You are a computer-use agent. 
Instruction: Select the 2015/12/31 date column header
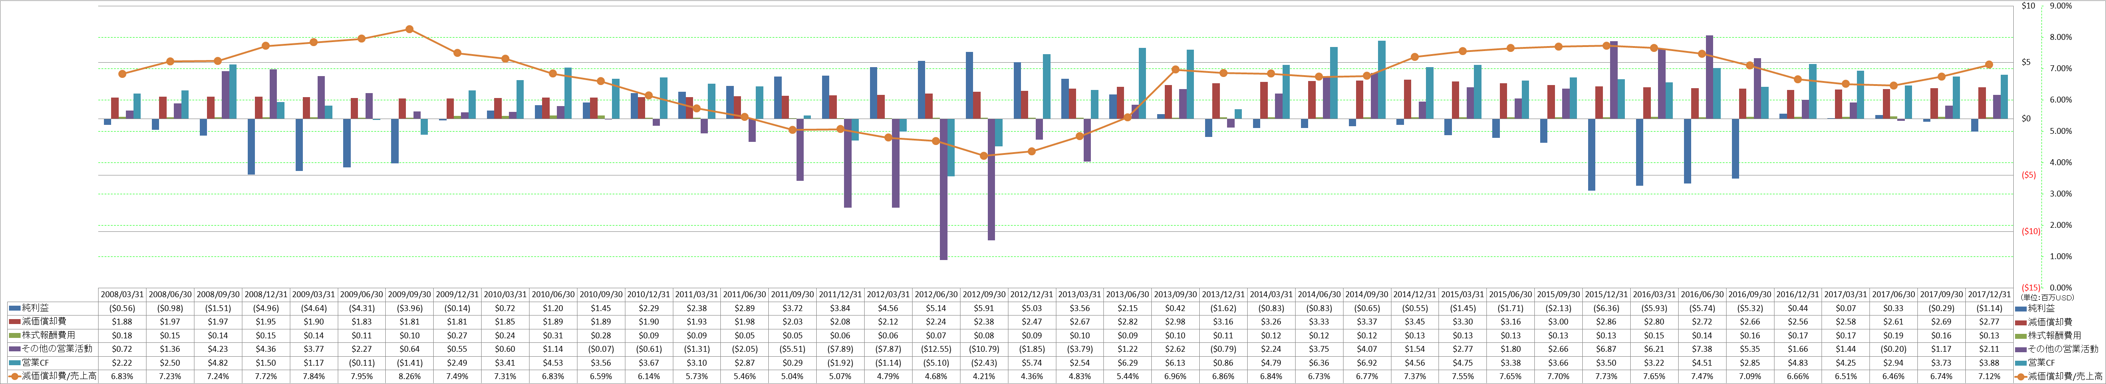point(1605,294)
